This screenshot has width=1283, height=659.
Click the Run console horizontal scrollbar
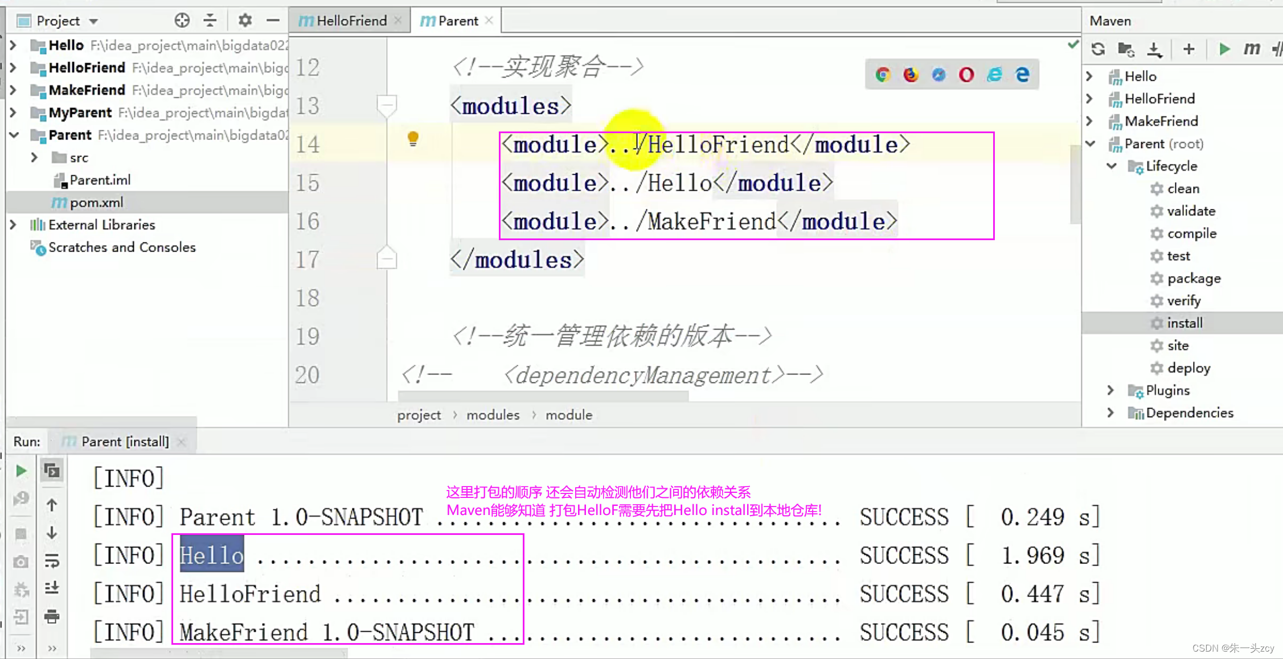(219, 654)
